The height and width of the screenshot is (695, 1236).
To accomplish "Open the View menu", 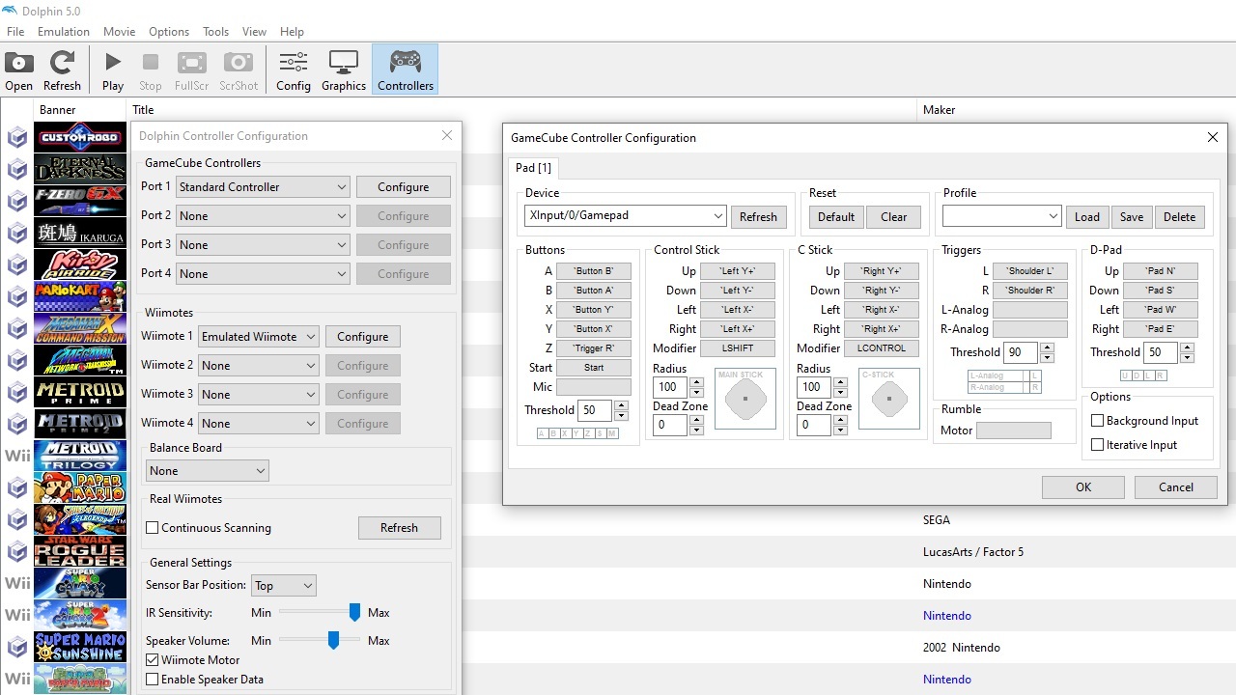I will [x=255, y=32].
